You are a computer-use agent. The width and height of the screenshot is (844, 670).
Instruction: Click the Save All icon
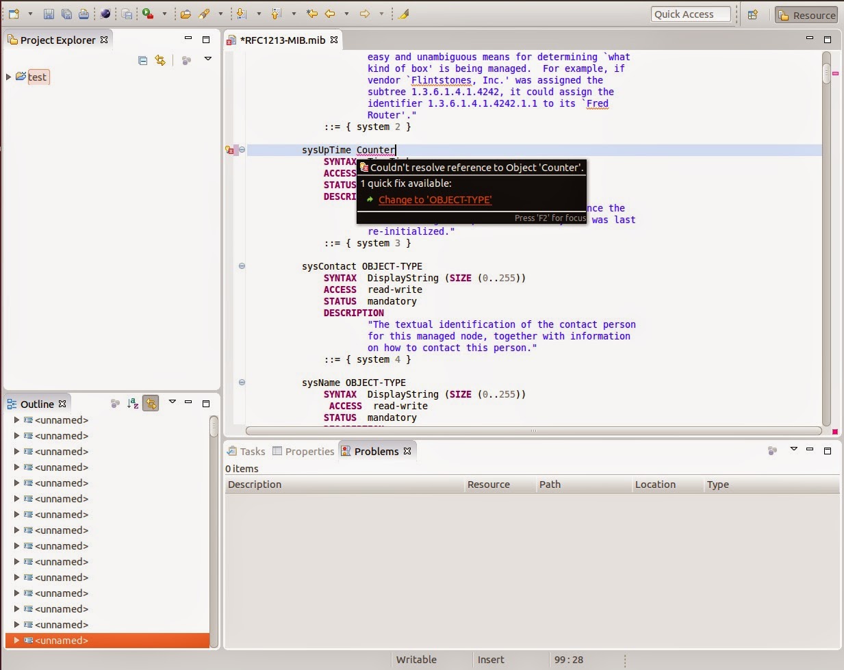[66, 14]
